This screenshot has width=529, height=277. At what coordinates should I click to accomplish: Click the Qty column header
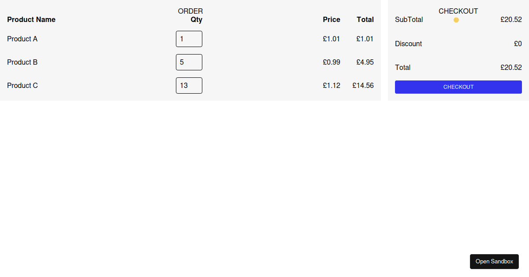(197, 19)
